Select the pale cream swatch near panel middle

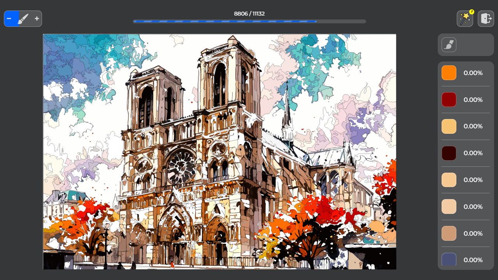click(x=449, y=206)
